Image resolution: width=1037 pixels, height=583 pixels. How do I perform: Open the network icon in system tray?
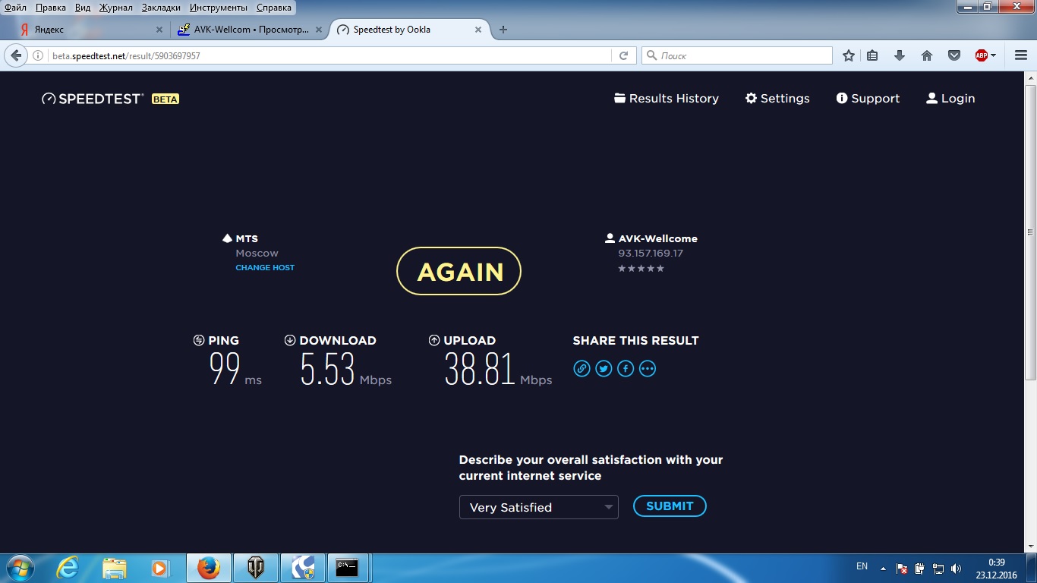[x=938, y=568]
